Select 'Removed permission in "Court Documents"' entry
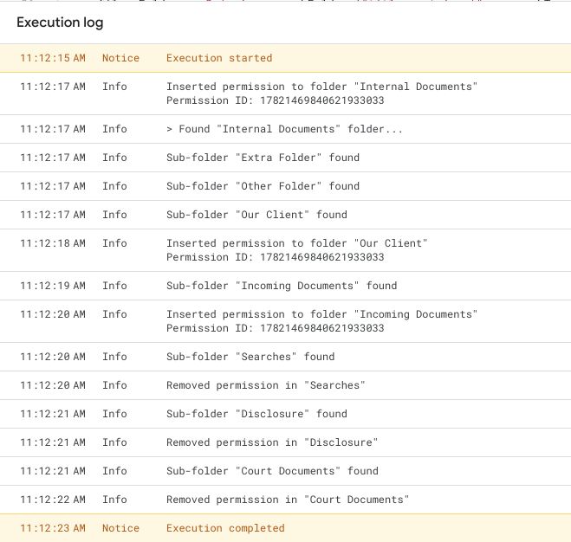Viewport: 571px width, 542px height. [x=288, y=500]
